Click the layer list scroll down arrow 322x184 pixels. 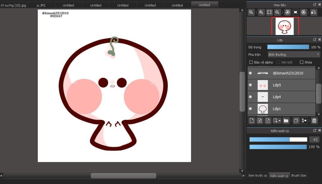(319, 114)
